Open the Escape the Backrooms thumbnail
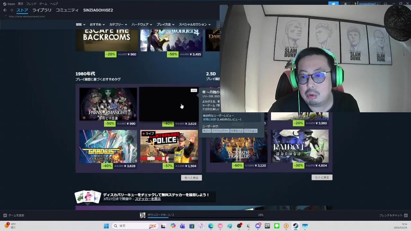This screenshot has height=231, width=411. [x=107, y=40]
